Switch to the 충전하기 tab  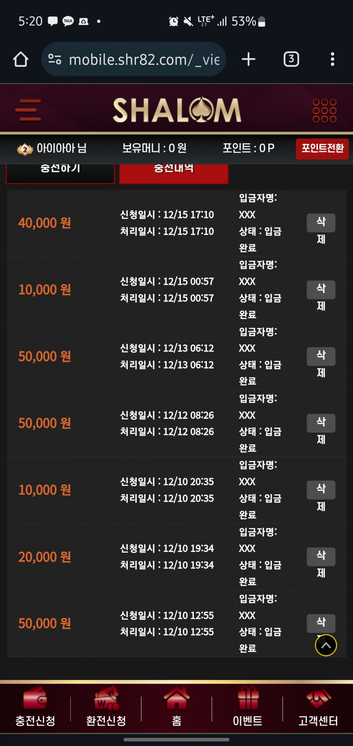60,173
